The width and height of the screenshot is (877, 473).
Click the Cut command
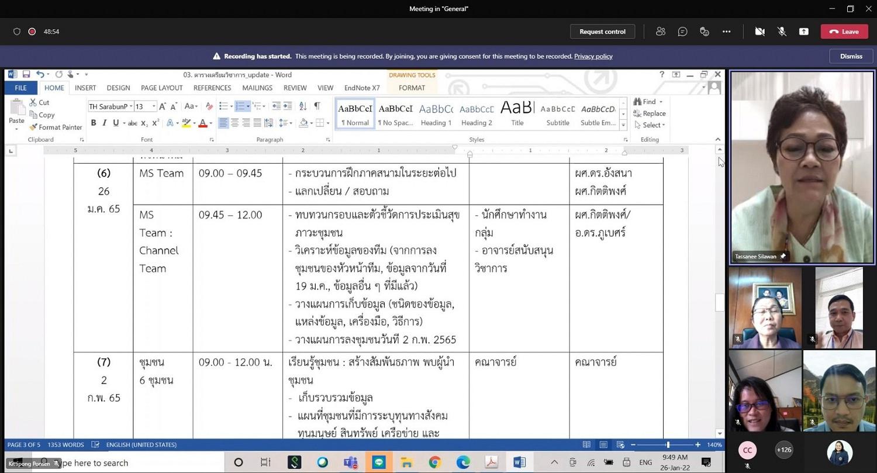click(40, 102)
